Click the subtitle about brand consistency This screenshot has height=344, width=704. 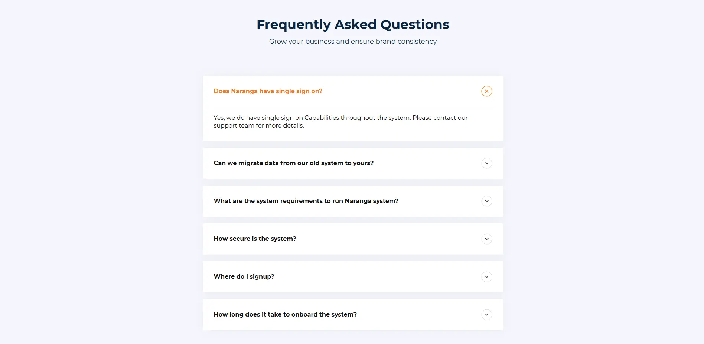pyautogui.click(x=352, y=41)
